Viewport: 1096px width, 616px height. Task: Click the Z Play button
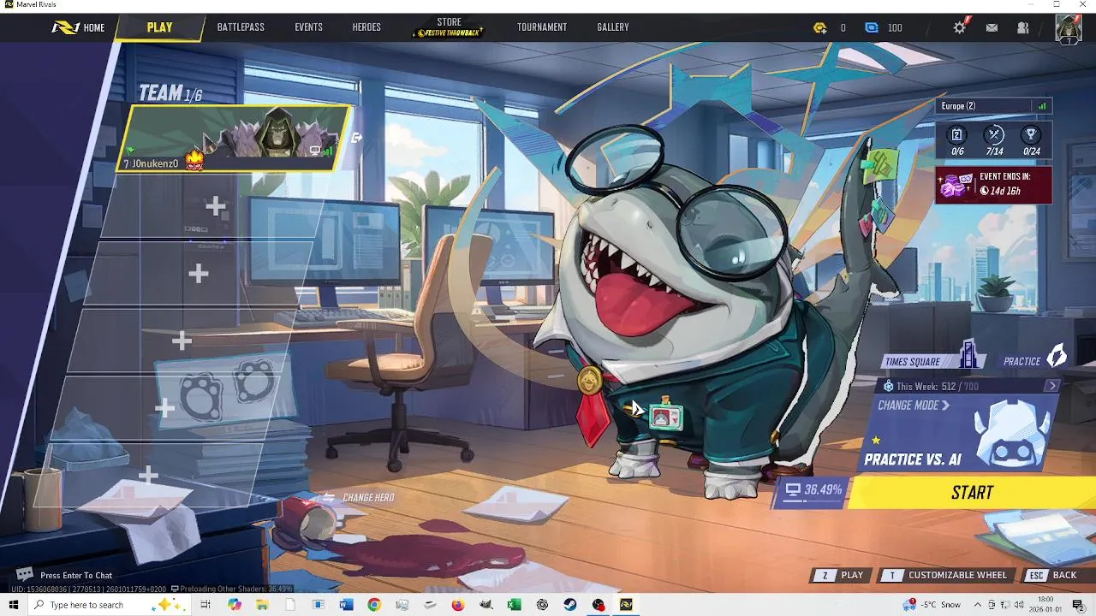click(x=841, y=575)
